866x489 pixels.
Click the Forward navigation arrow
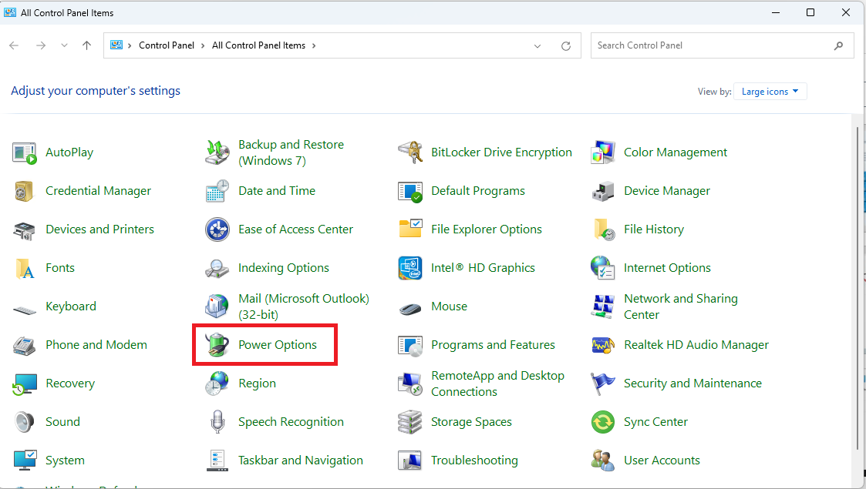coord(41,45)
